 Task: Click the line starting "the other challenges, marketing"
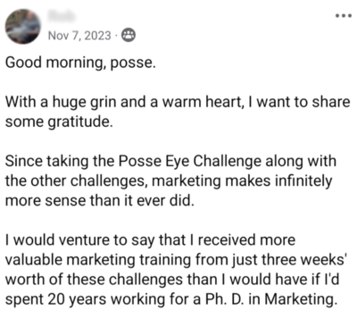(x=169, y=181)
